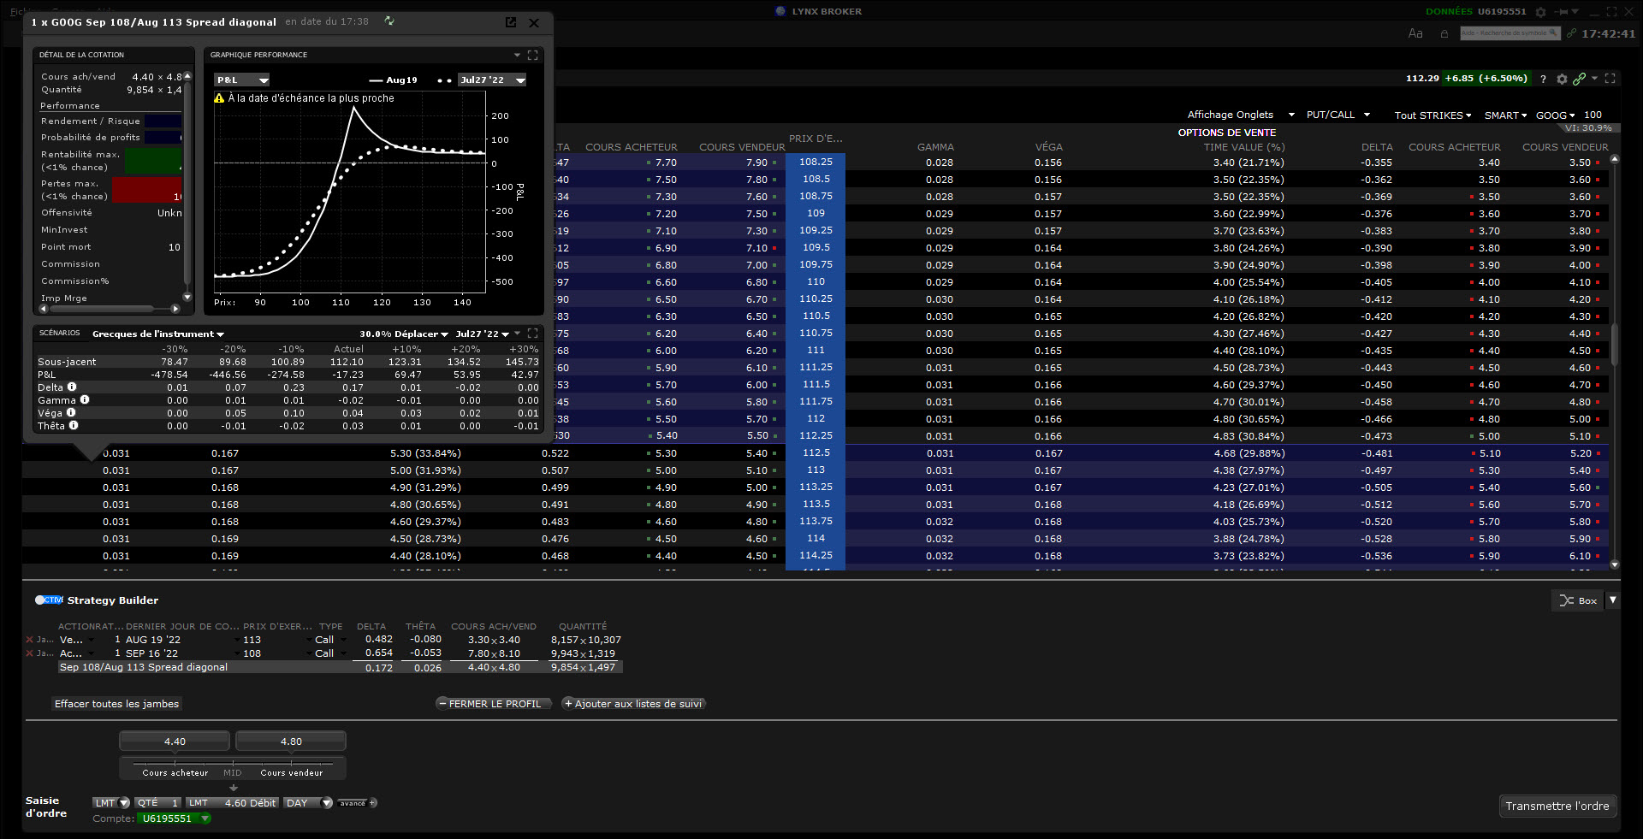The image size is (1643, 839).
Task: Click the Aa font size icon
Action: click(1415, 33)
